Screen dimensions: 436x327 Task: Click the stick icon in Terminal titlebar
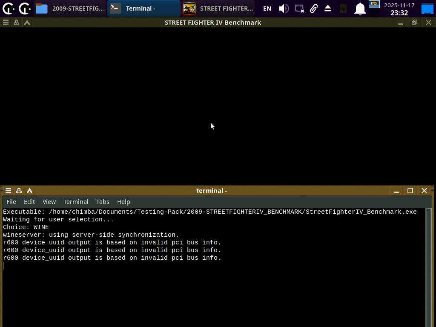19,190
